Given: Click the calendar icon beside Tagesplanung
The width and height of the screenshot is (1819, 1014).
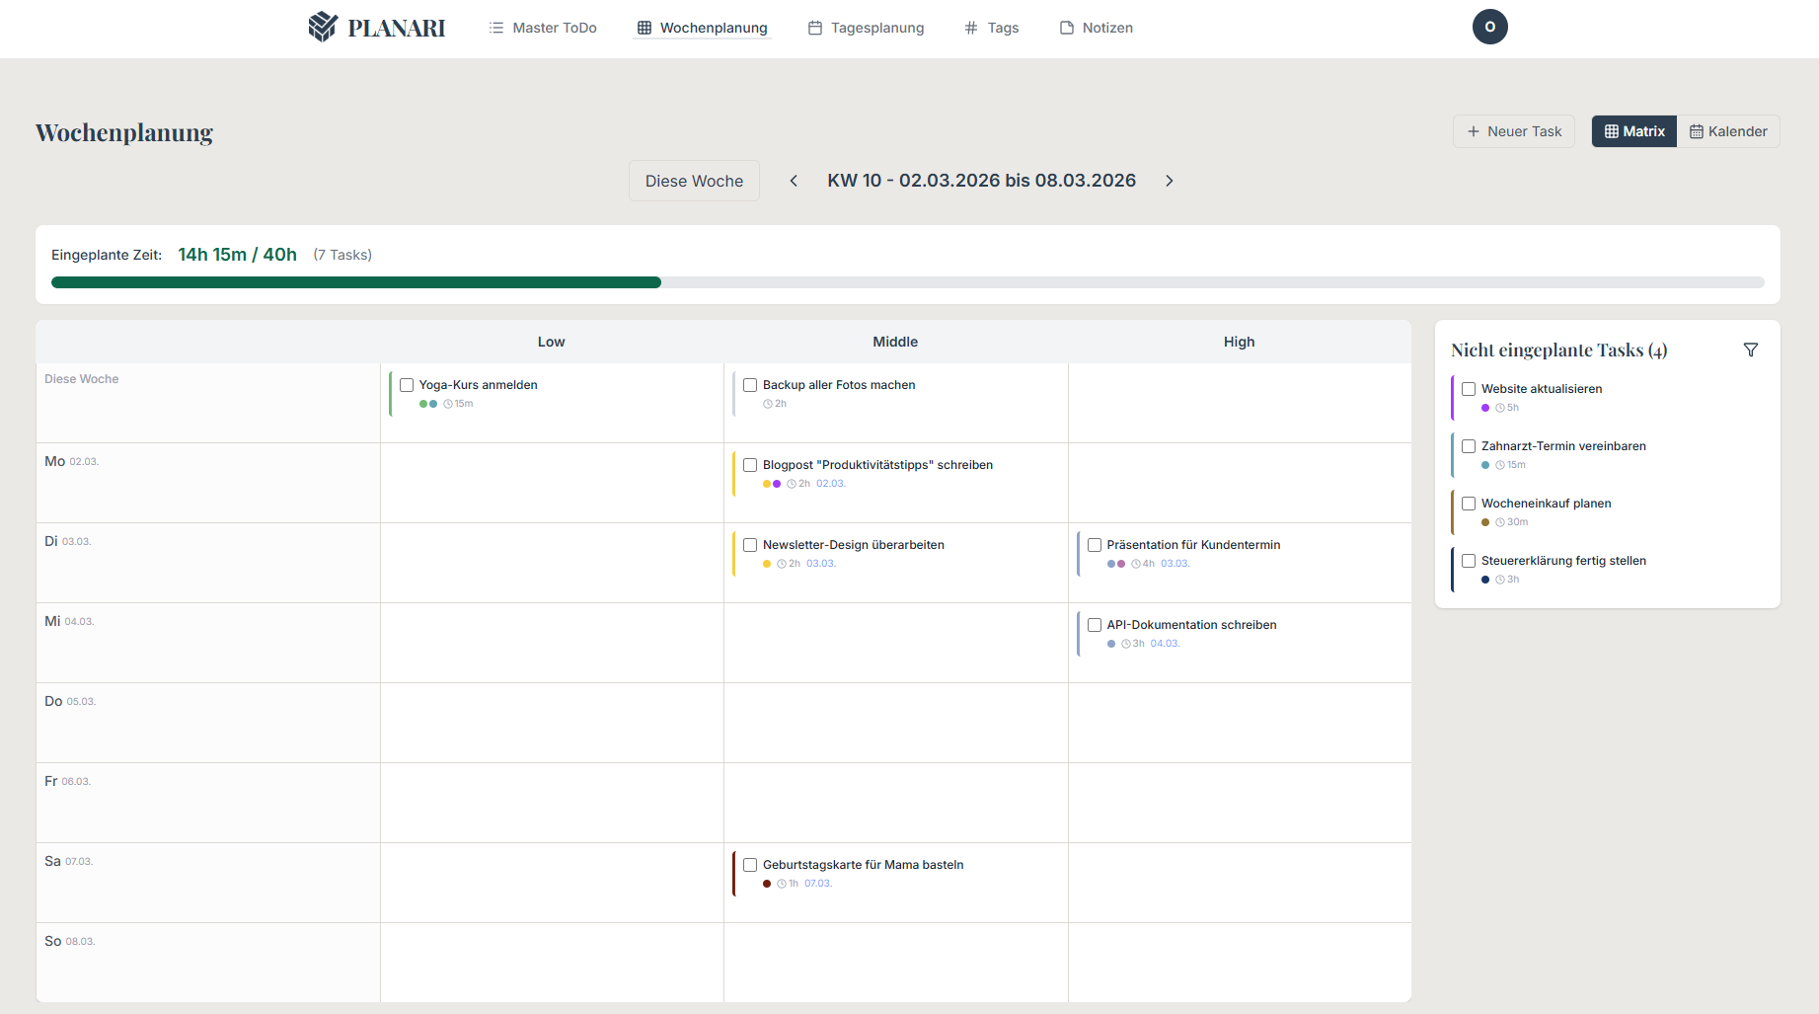Looking at the screenshot, I should coord(813,28).
